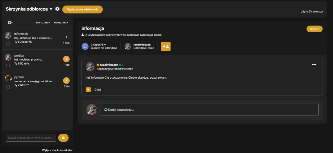The image size is (333, 153).
Task: Click 'Jeszcze nie odczytano' status under Chaper75
Action: pos(104,48)
